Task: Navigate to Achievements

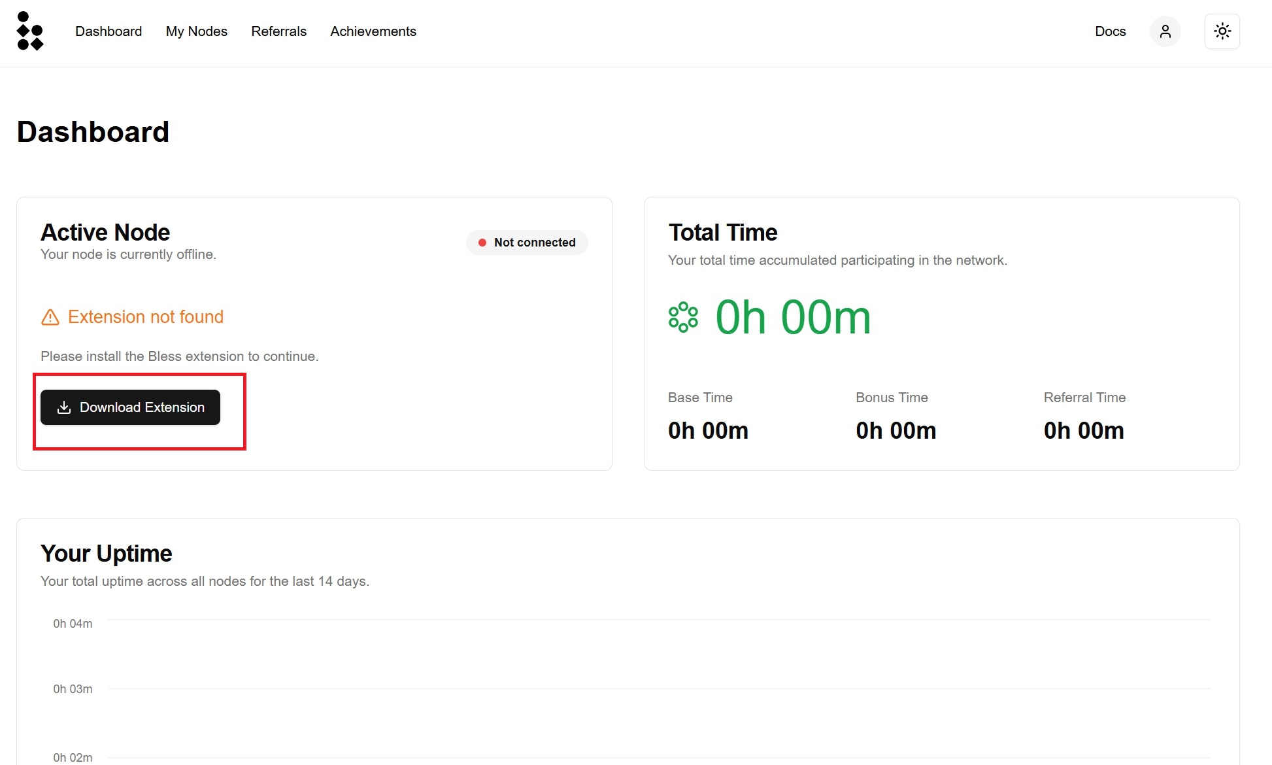Action: coord(373,31)
